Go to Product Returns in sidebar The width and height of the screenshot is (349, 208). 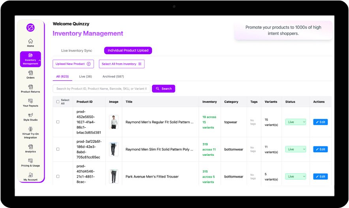[30, 89]
